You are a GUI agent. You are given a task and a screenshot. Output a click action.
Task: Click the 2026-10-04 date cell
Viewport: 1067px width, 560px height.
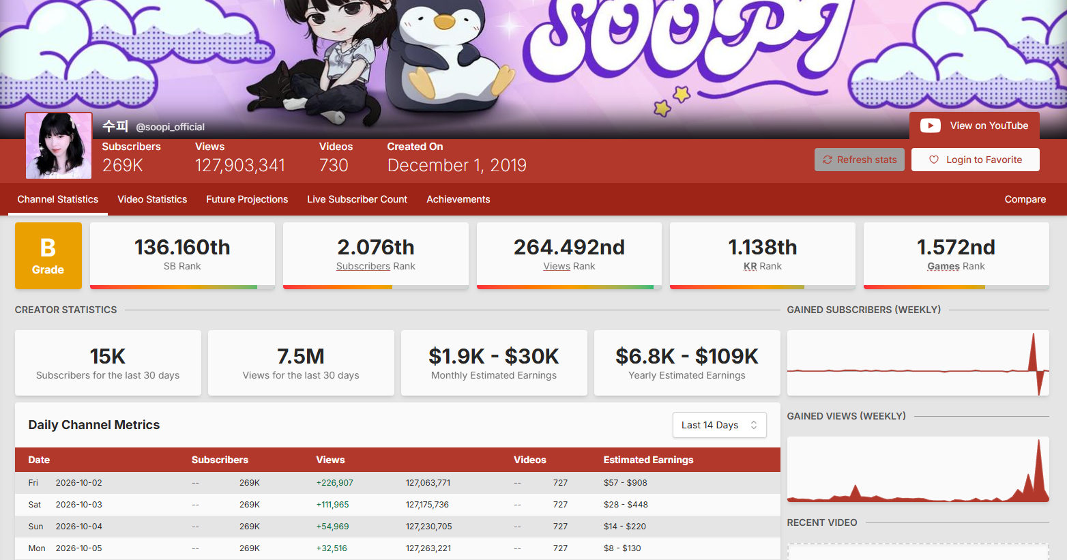click(x=78, y=527)
